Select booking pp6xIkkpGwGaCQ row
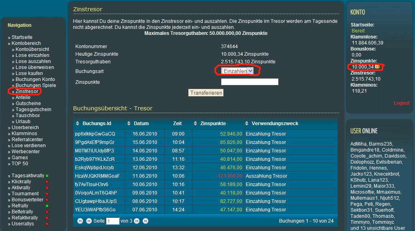Screen dimensions: 415x231 click(x=205, y=134)
